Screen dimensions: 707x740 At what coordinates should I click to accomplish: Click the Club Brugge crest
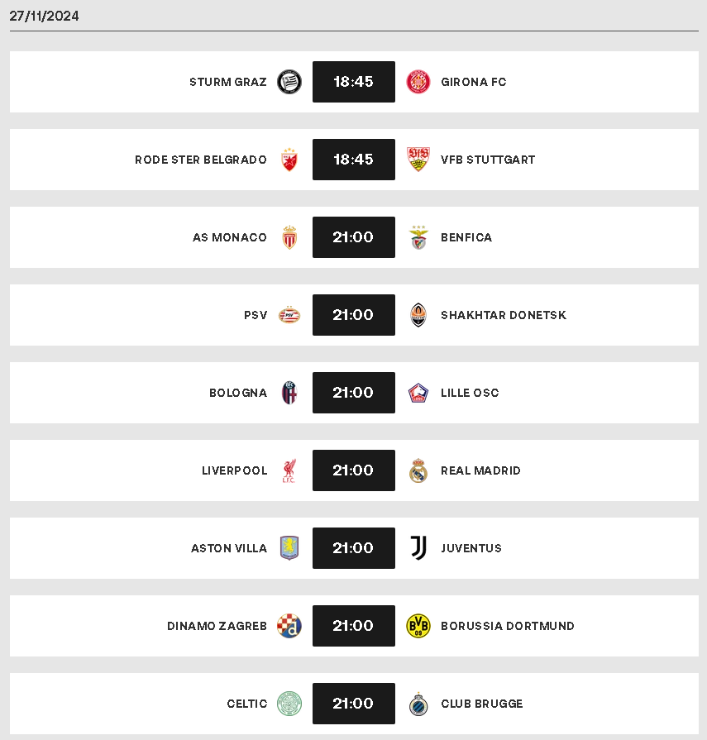pyautogui.click(x=418, y=704)
